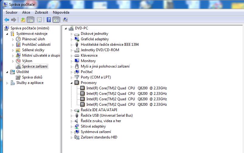Select Jednotky DVD/CD-ROM category

click(100, 50)
